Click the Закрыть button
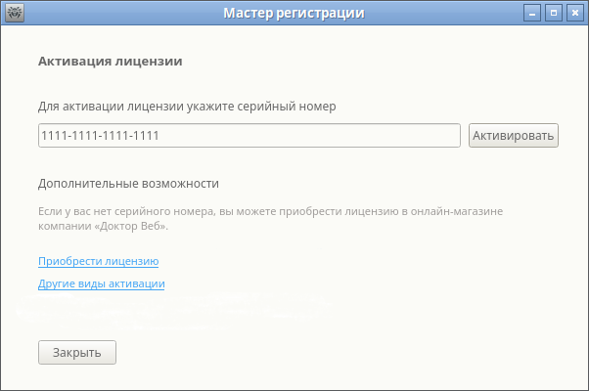Screen dimensions: 589x391 pos(77,352)
